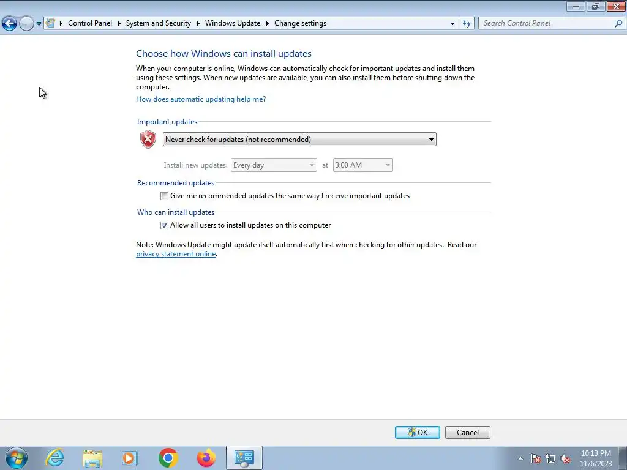Open Windows Explorer folder icon on taskbar
The width and height of the screenshot is (627, 470).
click(92, 458)
